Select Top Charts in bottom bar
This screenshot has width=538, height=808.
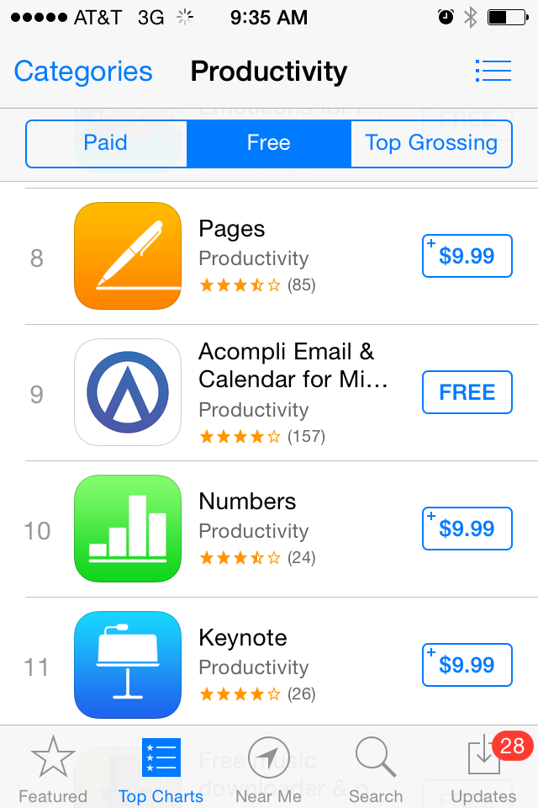coord(161,769)
